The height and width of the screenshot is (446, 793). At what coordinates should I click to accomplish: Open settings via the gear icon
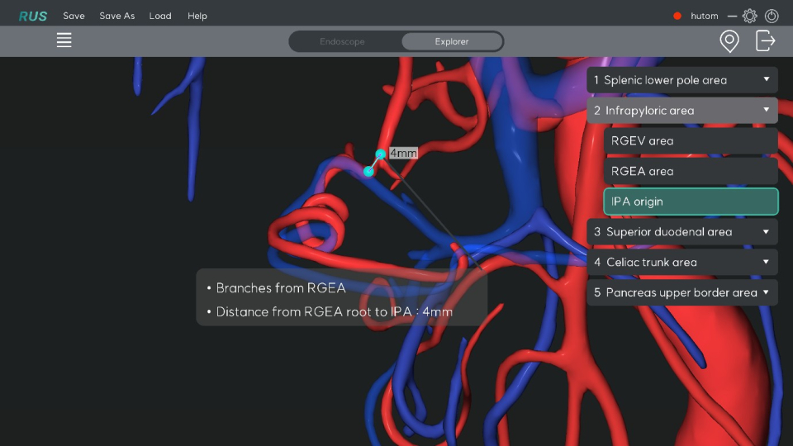point(749,16)
